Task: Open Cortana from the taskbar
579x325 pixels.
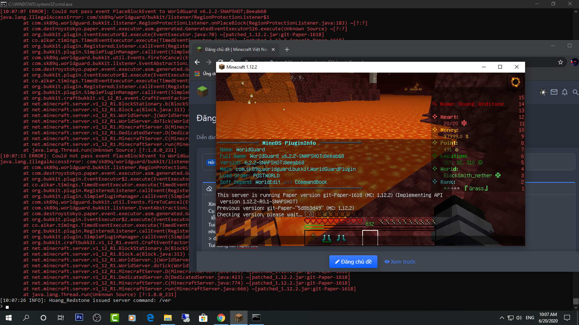Action: pyautogui.click(x=43, y=318)
